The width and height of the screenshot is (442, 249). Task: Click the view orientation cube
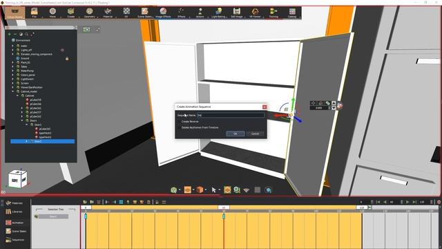click(17, 179)
